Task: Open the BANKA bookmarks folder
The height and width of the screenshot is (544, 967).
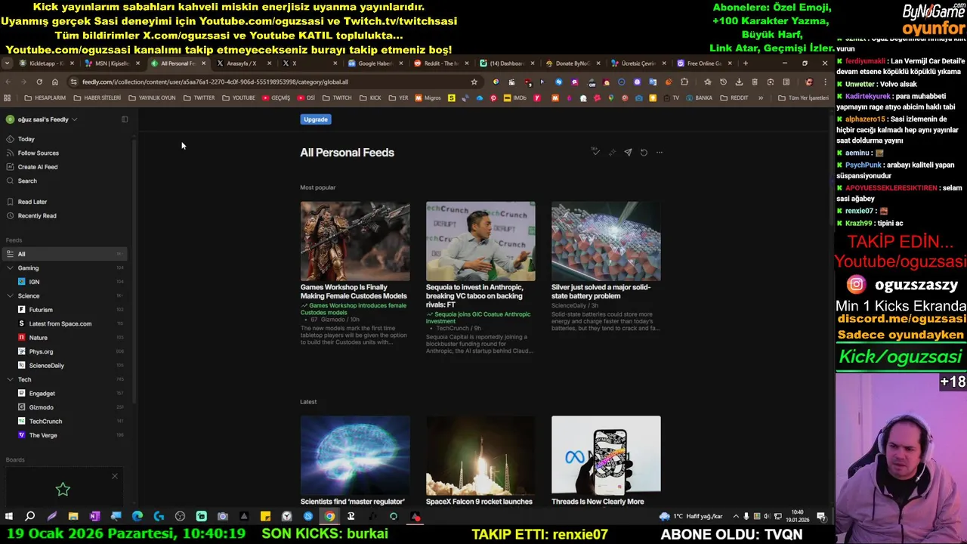Action: tap(699, 98)
